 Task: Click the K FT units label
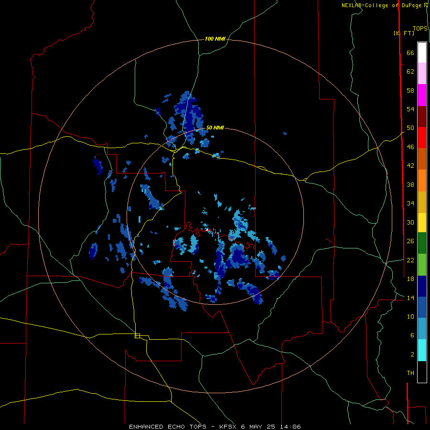pyautogui.click(x=404, y=33)
